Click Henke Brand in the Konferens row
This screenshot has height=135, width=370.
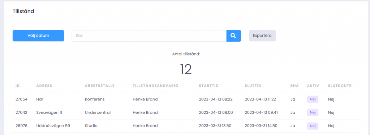point(145,99)
